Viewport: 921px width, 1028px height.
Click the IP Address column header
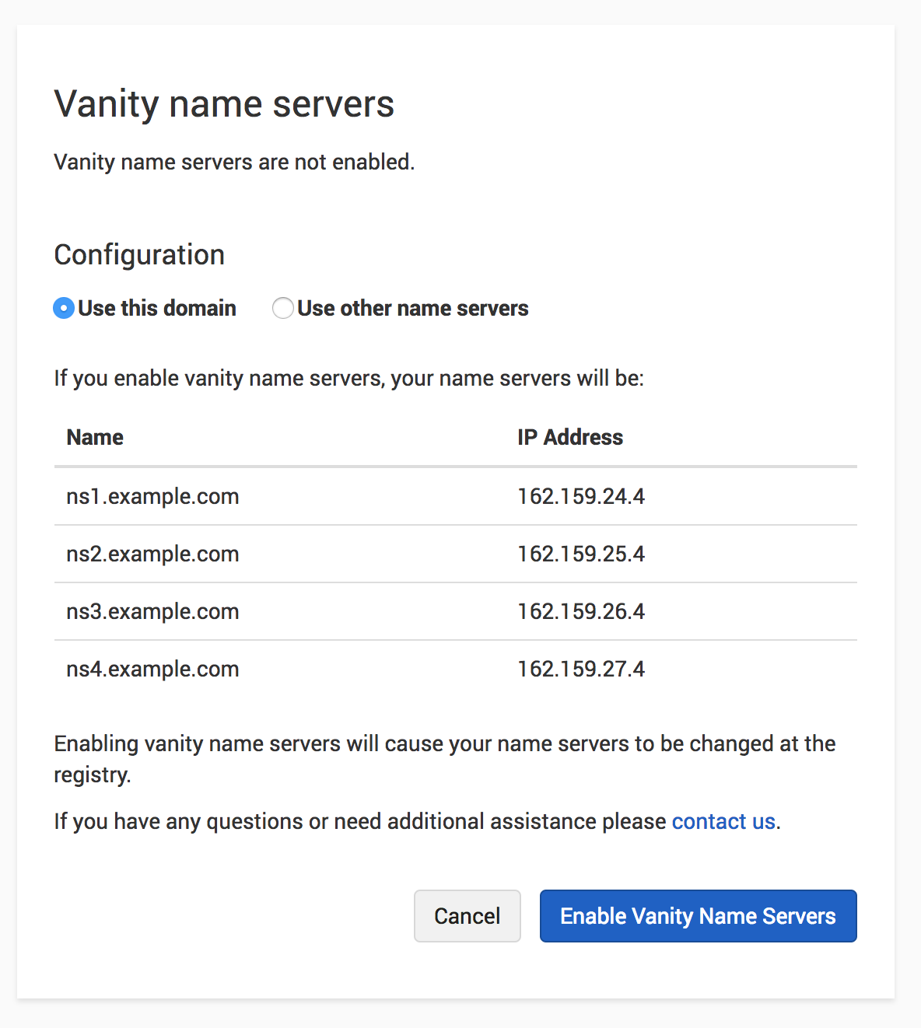pyautogui.click(x=570, y=437)
